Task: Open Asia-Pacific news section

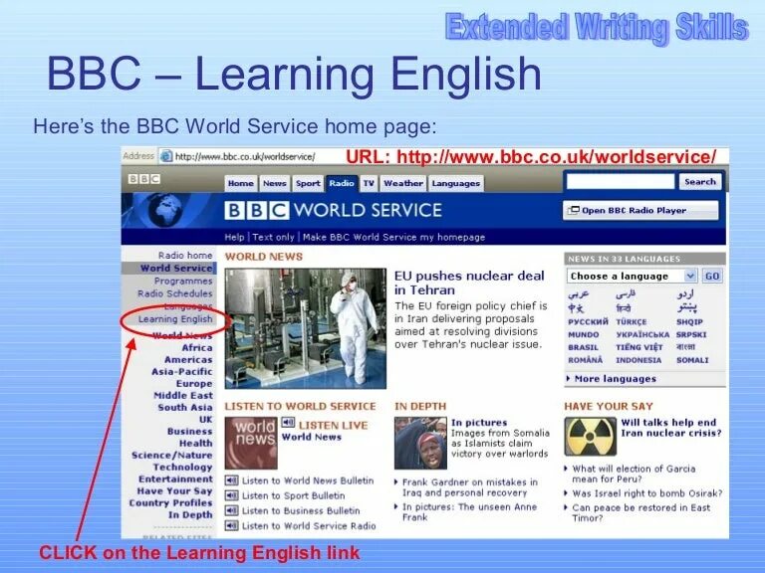Action: pyautogui.click(x=182, y=372)
